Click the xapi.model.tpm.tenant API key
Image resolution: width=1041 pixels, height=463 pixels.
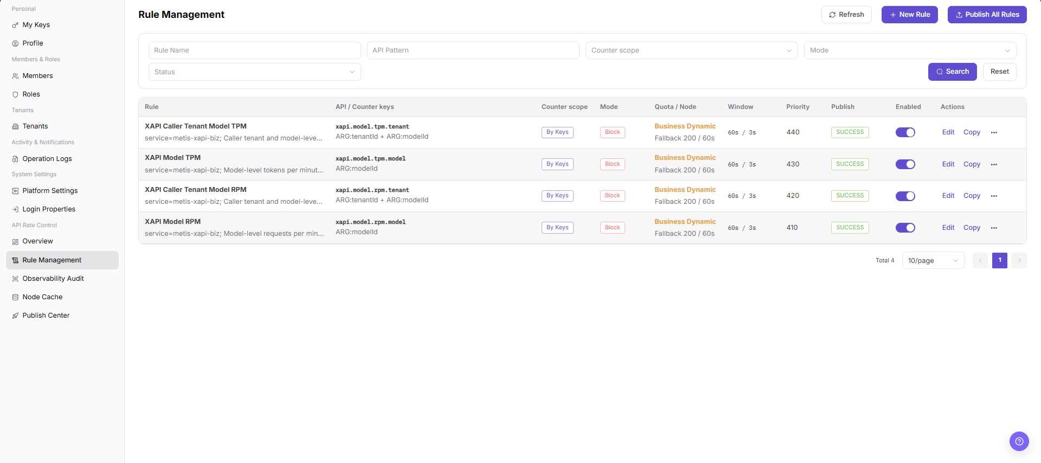(x=372, y=127)
